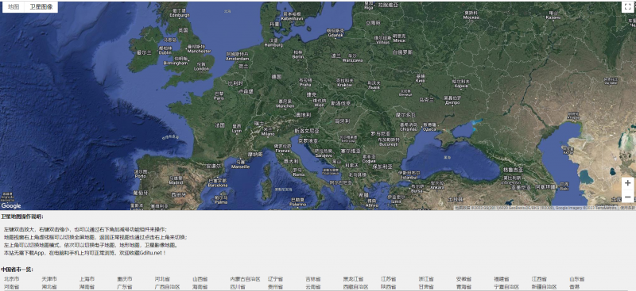Open the 海南省 map link
The height and width of the screenshot is (291, 636).
pos(200,287)
